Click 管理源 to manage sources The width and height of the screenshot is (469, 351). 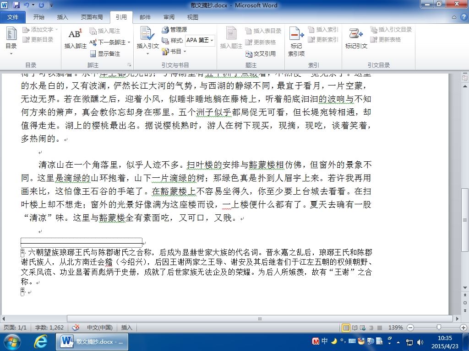175,30
